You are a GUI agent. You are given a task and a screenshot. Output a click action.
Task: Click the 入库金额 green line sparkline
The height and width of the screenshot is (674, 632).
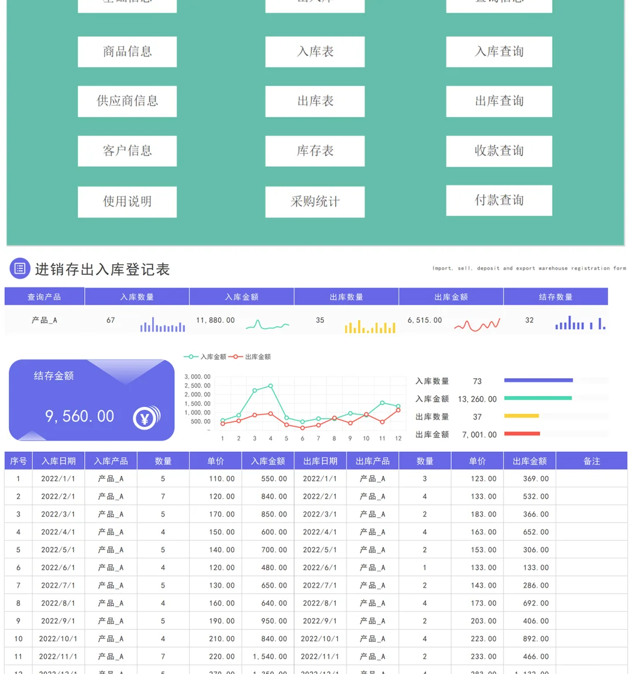267,325
